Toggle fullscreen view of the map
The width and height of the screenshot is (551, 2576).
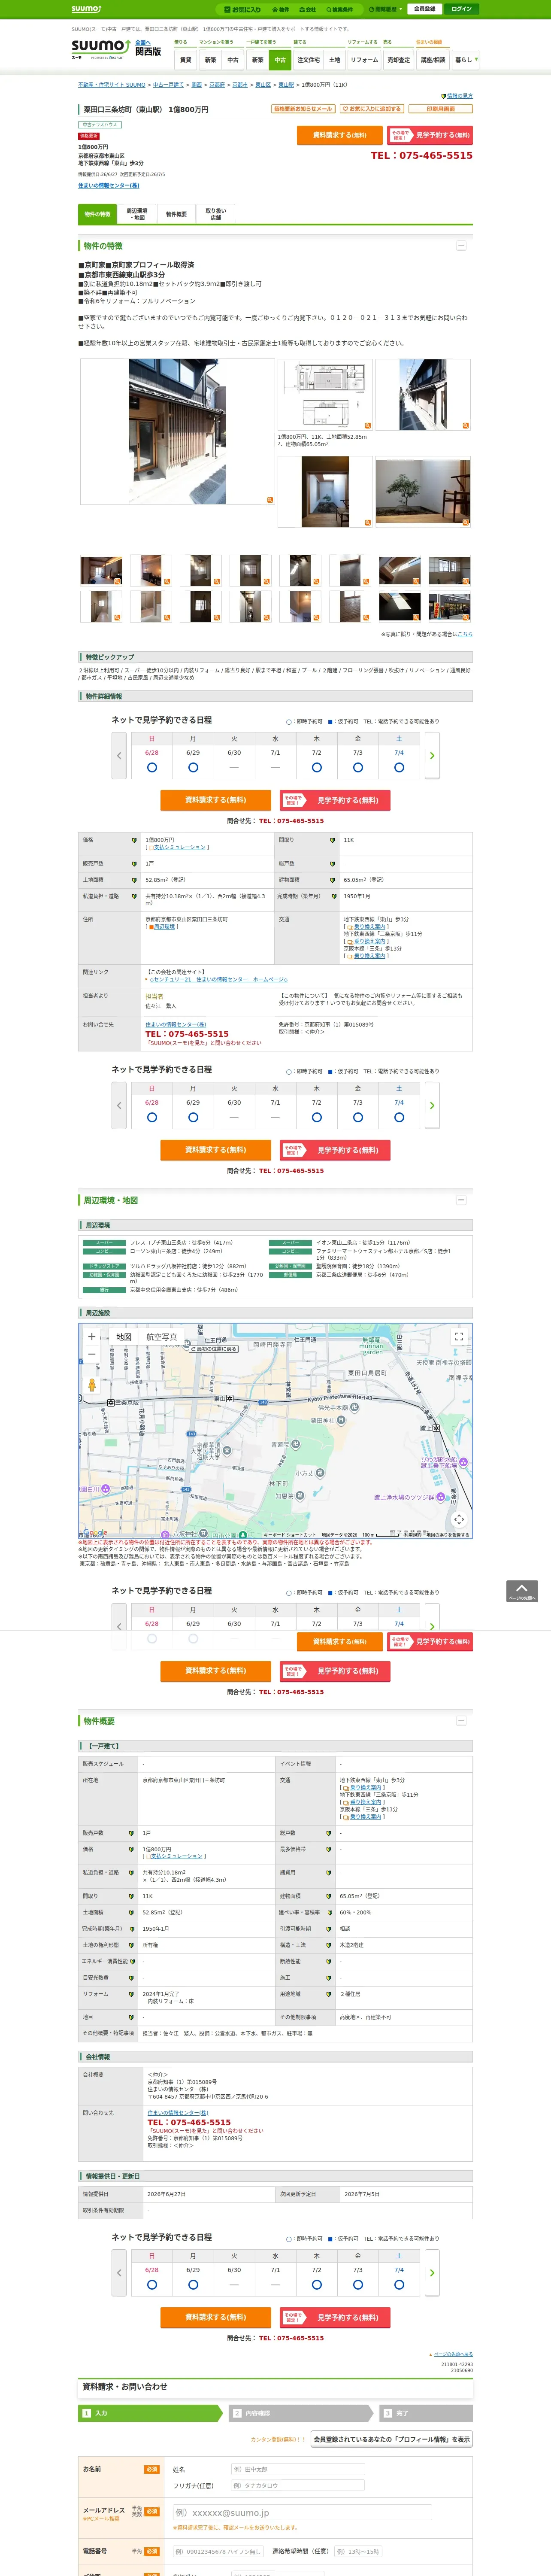point(459,1337)
